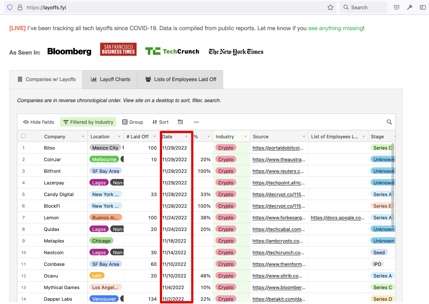Image resolution: width=429 pixels, height=304 pixels.
Task: Open Lemon's Google Docs employee list link
Action: pos(338,218)
